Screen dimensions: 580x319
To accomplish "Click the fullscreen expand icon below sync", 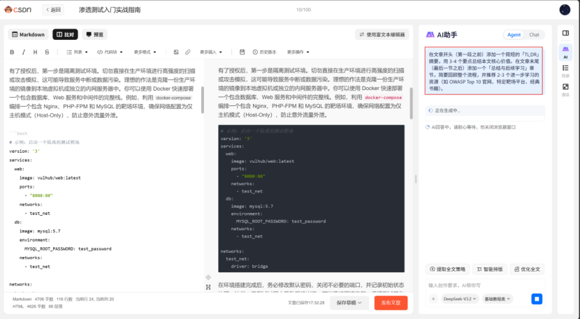I will tap(208, 287).
